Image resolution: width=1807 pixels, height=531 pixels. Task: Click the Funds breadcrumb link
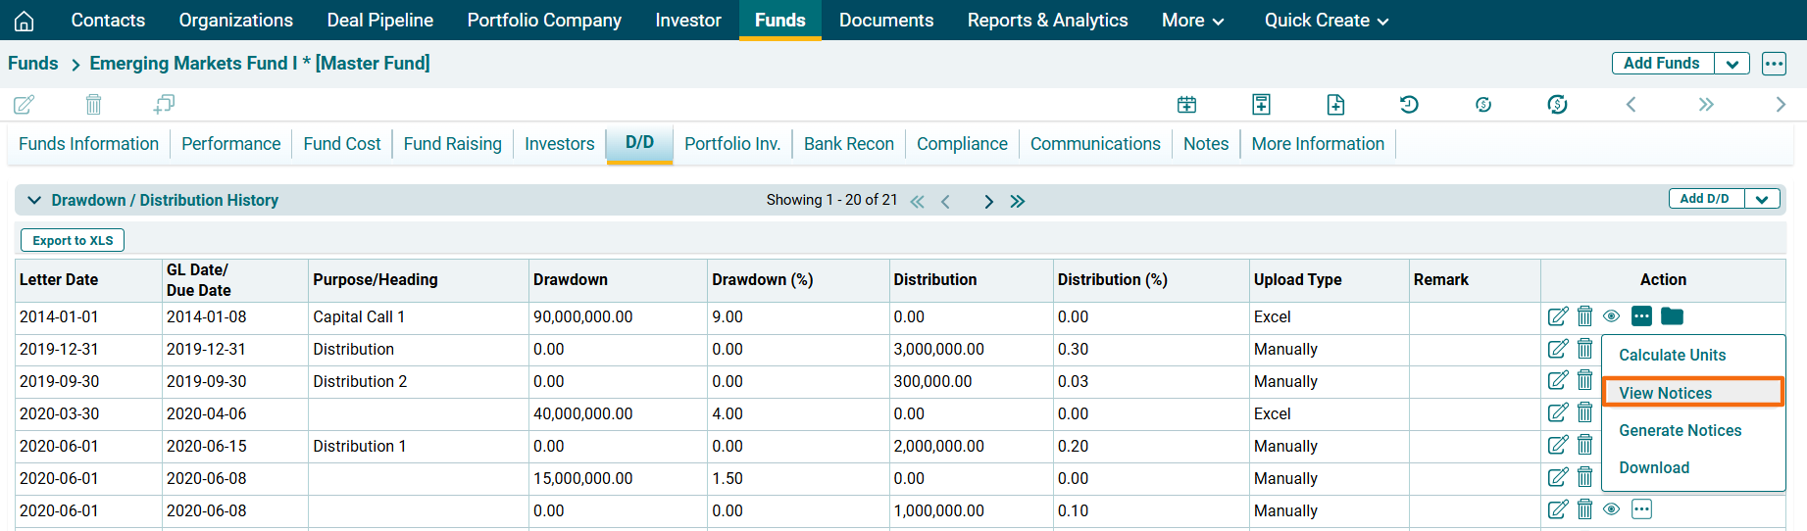[33, 64]
